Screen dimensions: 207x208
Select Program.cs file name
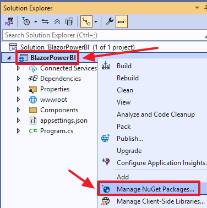[x=57, y=131]
